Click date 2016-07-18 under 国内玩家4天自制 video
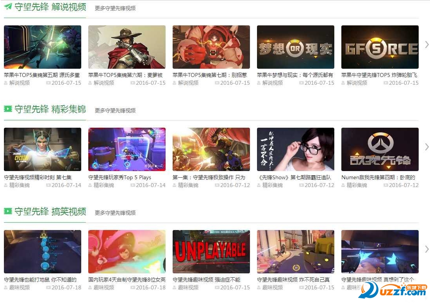The height and width of the screenshot is (305, 430). [150, 287]
